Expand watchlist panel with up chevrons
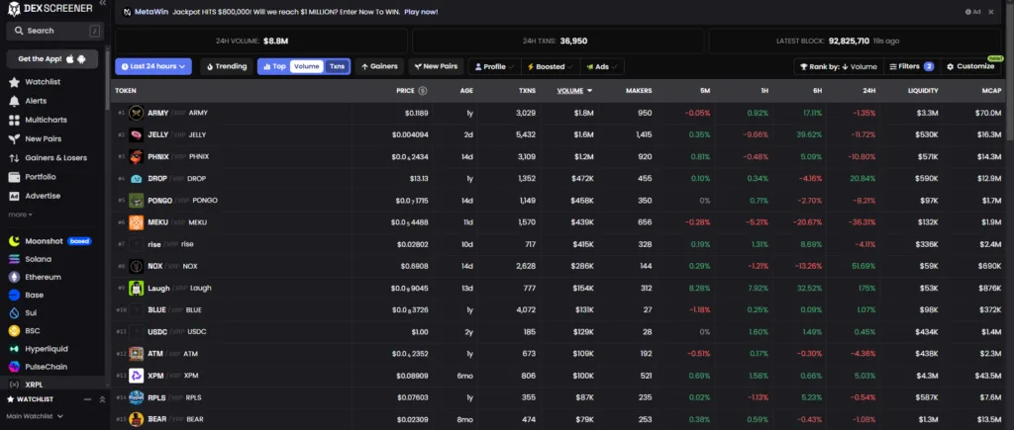 point(102,399)
